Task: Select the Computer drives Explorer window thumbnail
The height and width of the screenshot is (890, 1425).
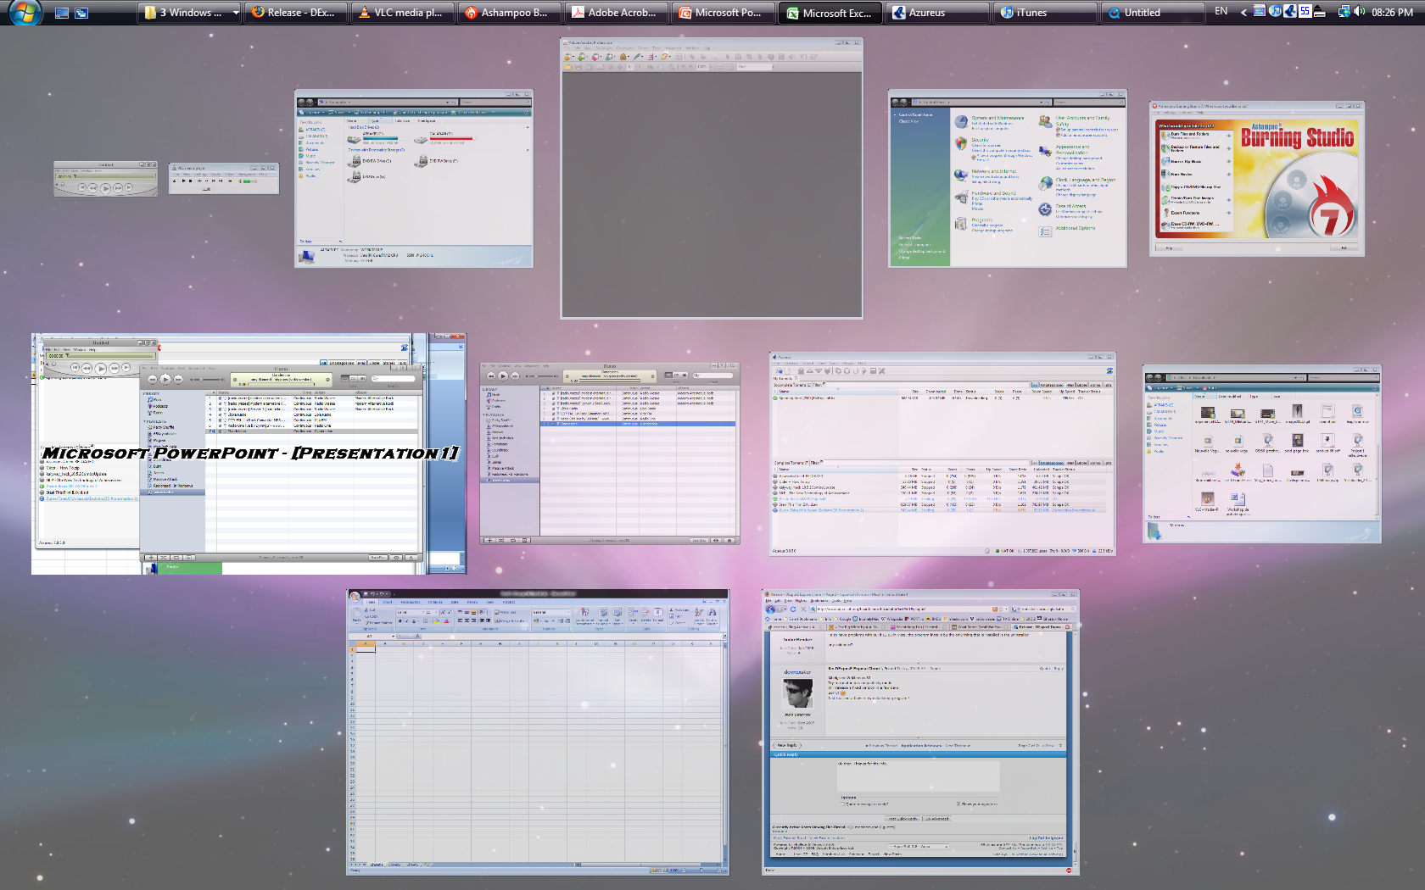Action: point(414,179)
